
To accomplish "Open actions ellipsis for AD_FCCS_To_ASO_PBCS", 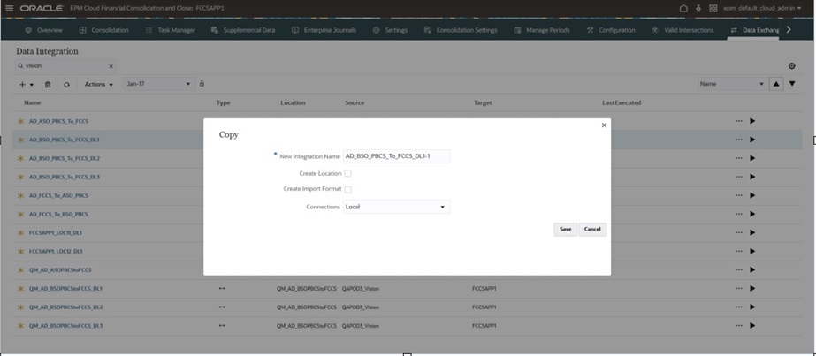I will 739,195.
